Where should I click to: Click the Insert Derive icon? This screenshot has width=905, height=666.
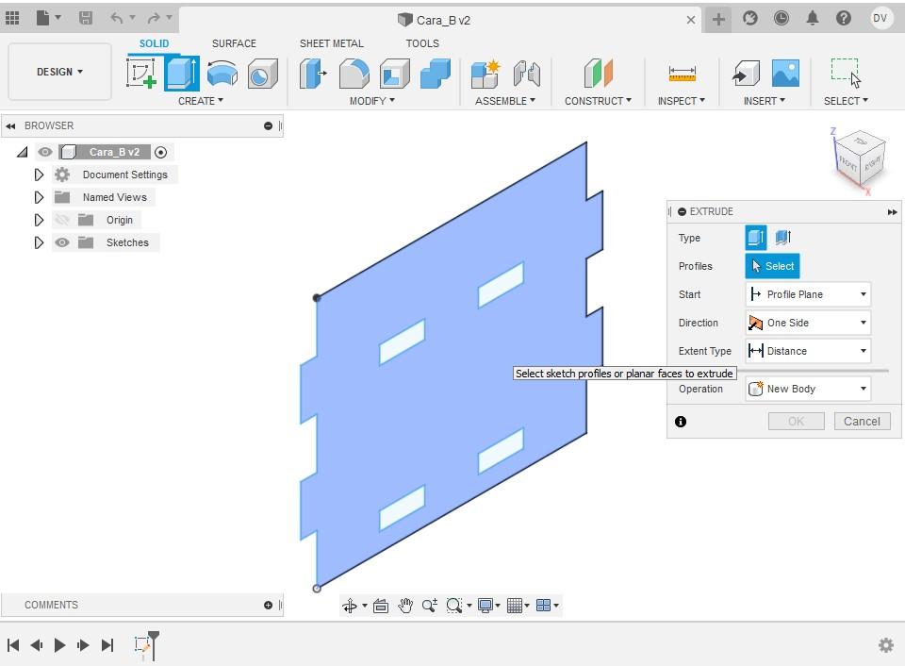[x=746, y=74]
